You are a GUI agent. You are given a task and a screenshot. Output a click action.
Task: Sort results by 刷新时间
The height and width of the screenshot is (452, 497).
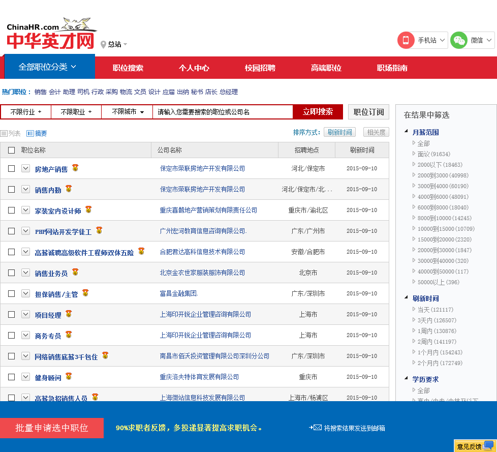(x=340, y=132)
